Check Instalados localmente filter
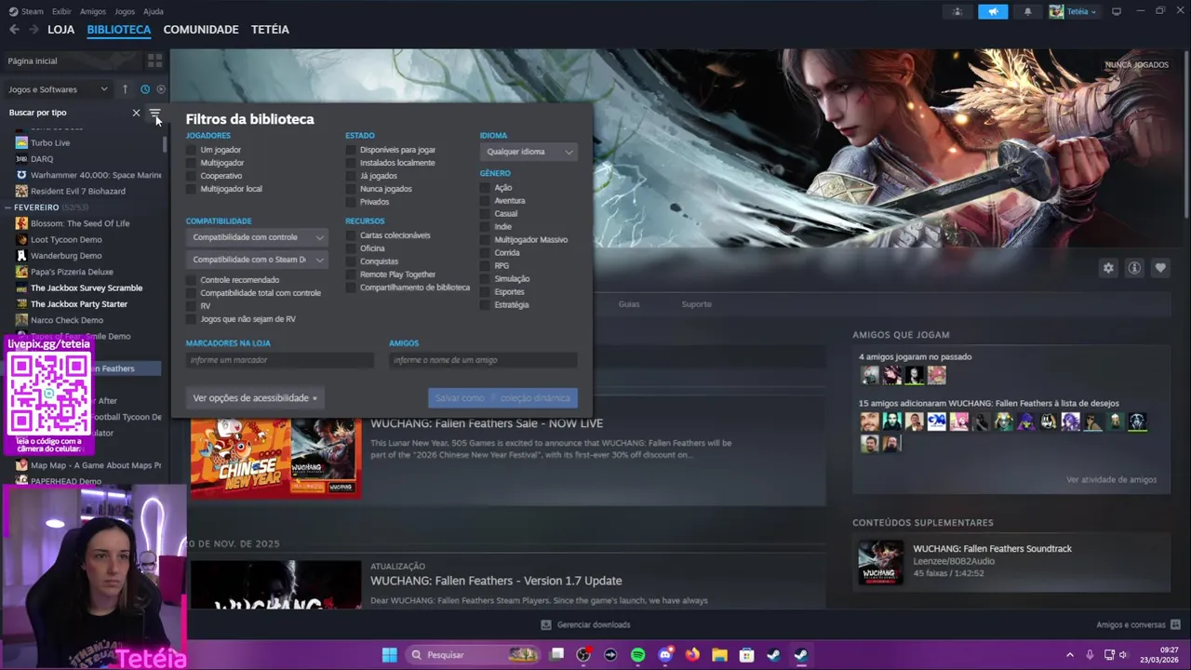This screenshot has width=1191, height=670. 351,163
